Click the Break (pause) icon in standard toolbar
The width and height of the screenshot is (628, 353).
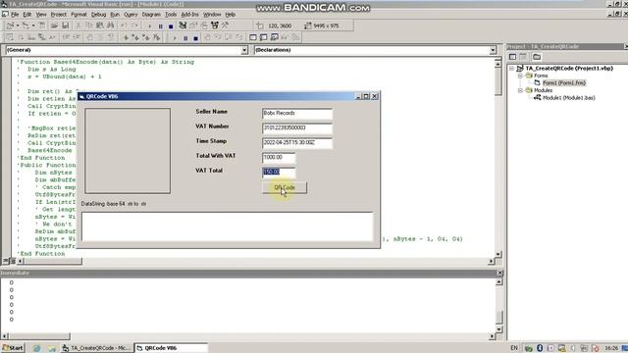[160, 26]
